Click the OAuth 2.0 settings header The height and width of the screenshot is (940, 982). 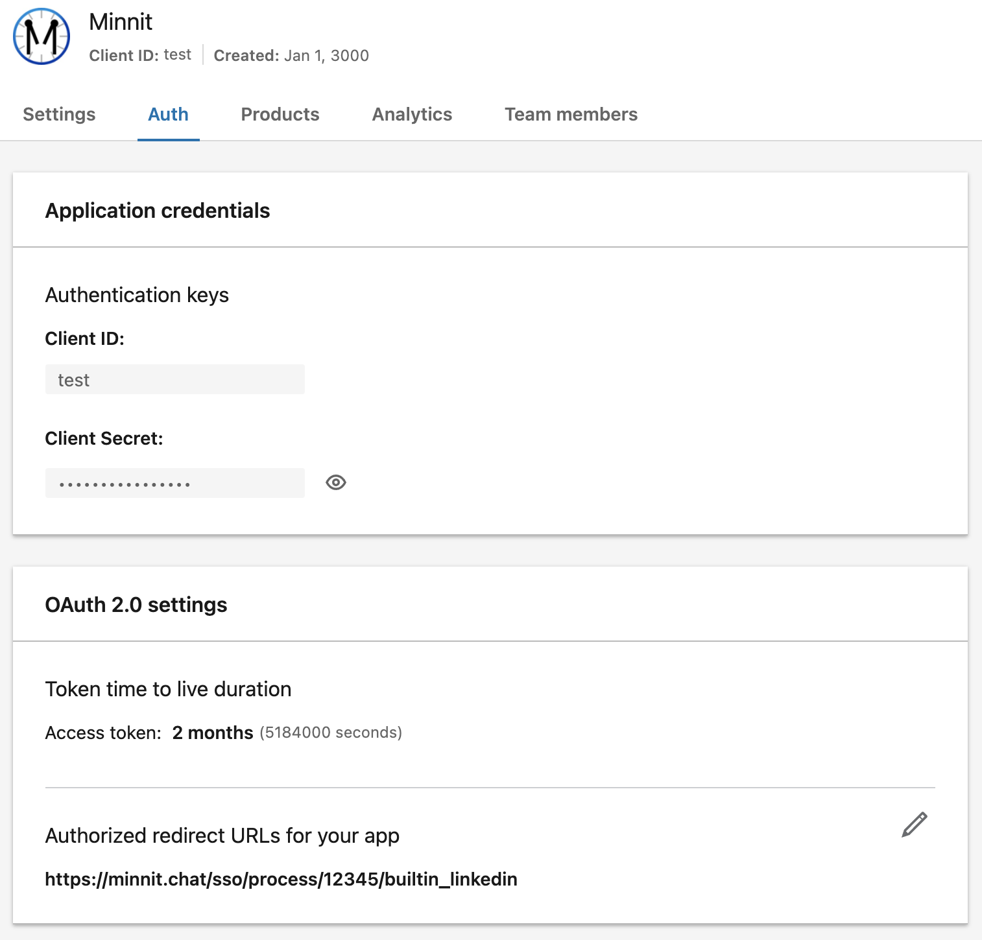click(x=136, y=604)
